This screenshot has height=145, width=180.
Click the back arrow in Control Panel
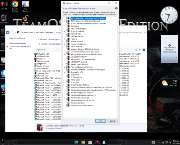point(8,32)
